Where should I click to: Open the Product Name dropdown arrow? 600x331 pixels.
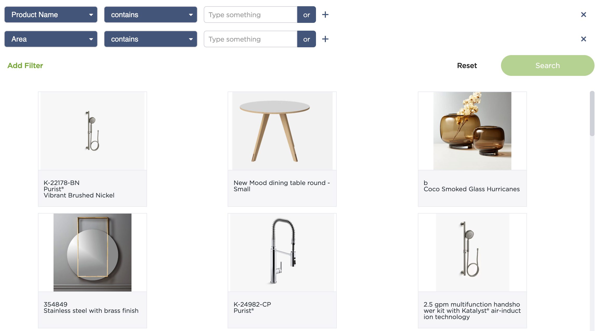(x=91, y=15)
